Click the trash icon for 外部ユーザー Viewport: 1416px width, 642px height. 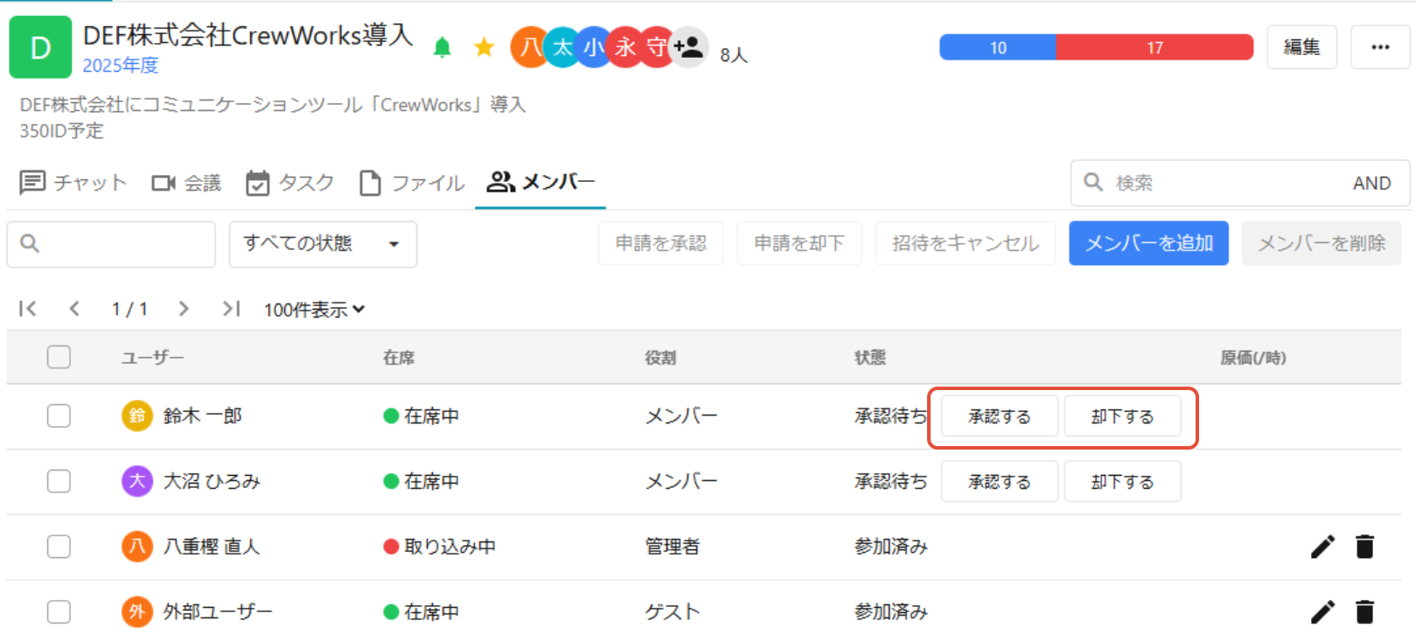(x=1364, y=611)
